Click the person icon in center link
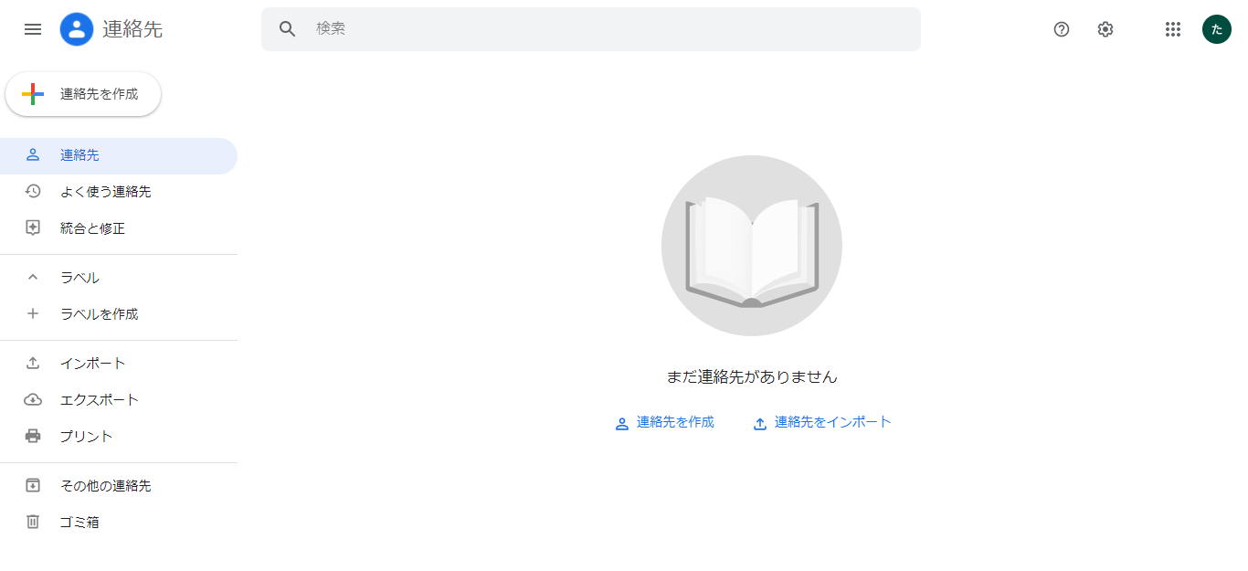 622,424
